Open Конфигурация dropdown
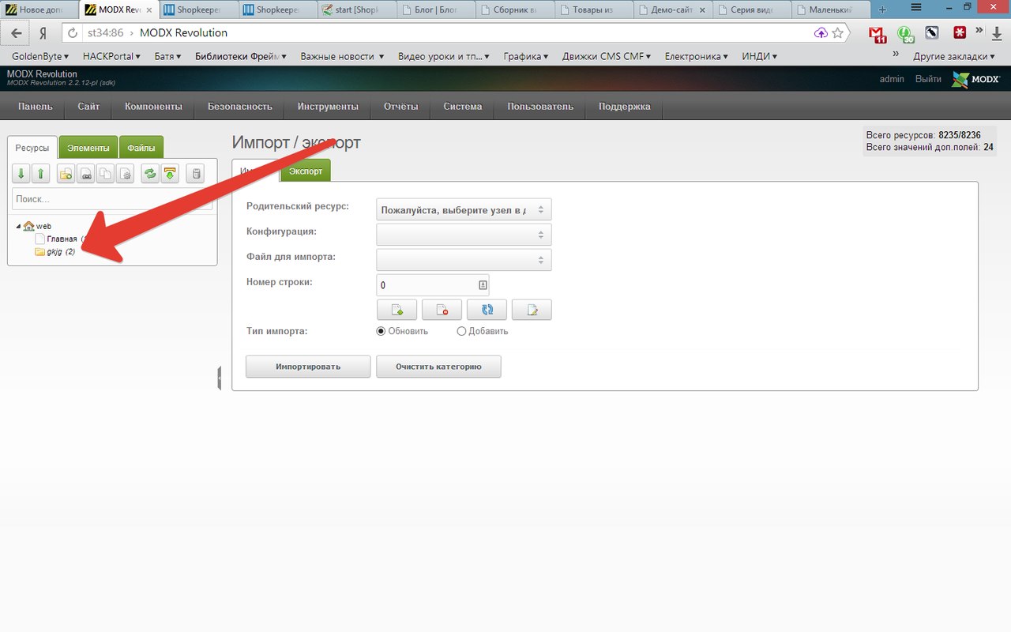This screenshot has width=1011, height=632. 464,235
